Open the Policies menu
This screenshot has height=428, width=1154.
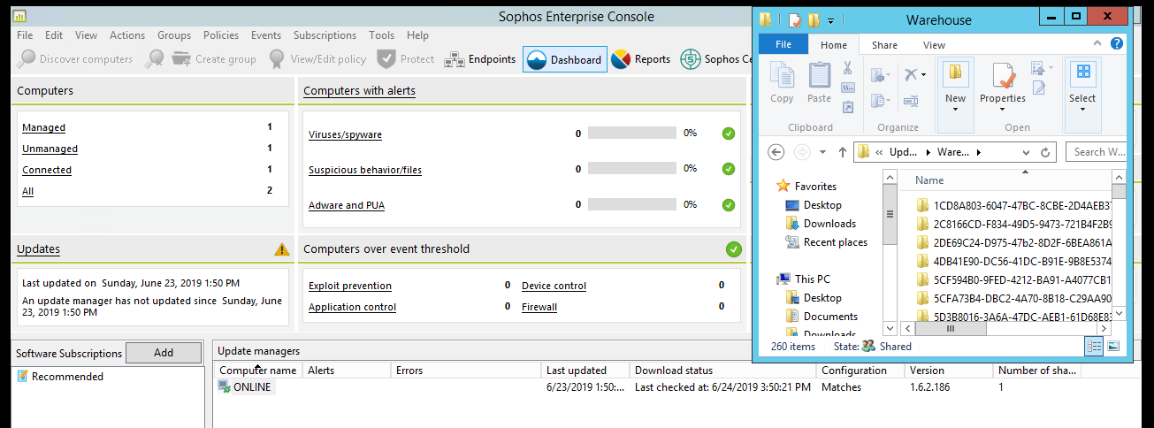click(221, 35)
